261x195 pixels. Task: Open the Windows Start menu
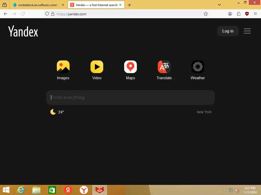click(6, 190)
